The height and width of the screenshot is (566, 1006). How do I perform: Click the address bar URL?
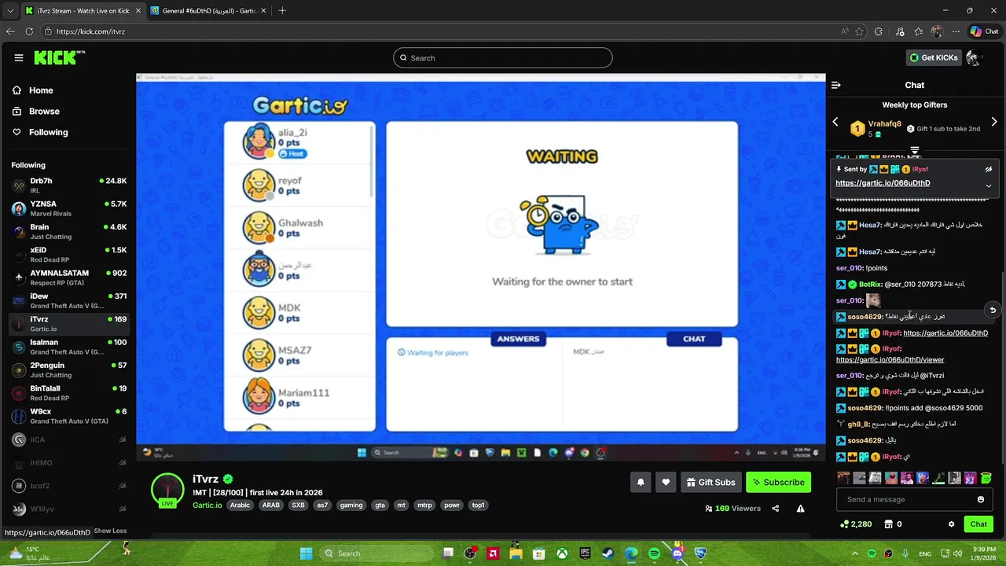(90, 31)
